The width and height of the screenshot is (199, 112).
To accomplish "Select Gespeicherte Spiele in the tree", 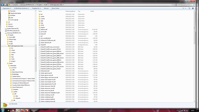I will [x=16, y=13].
